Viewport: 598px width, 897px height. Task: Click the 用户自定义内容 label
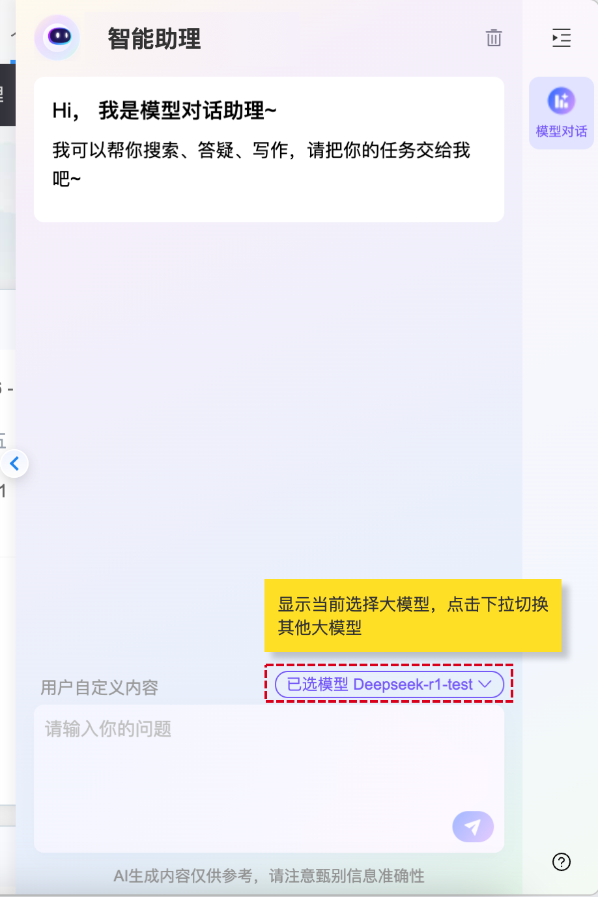(x=100, y=688)
